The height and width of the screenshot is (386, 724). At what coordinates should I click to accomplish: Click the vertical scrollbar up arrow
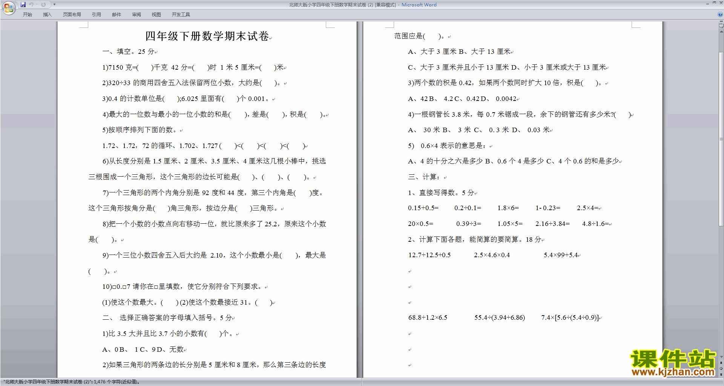(721, 32)
